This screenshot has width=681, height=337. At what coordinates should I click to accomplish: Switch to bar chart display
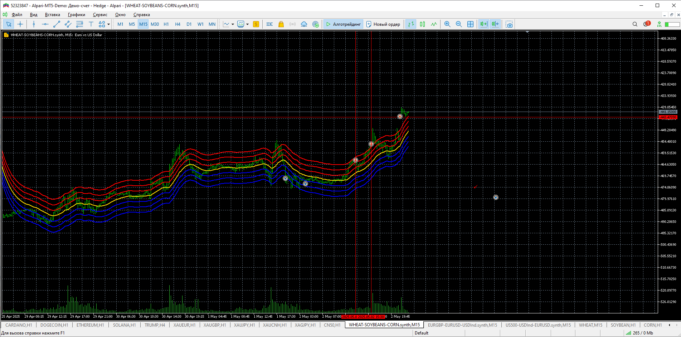click(x=411, y=24)
